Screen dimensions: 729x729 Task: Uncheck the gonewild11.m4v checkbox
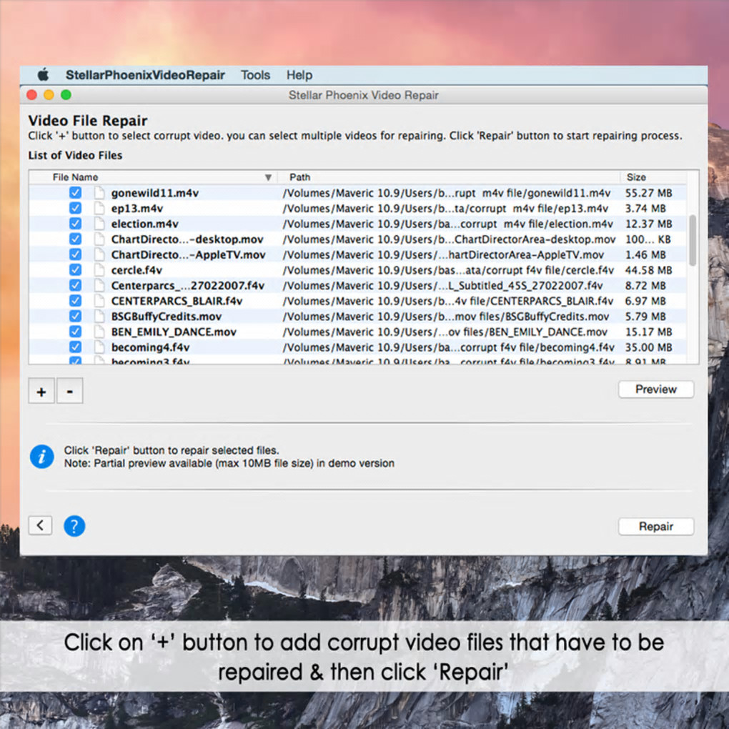pos(75,192)
